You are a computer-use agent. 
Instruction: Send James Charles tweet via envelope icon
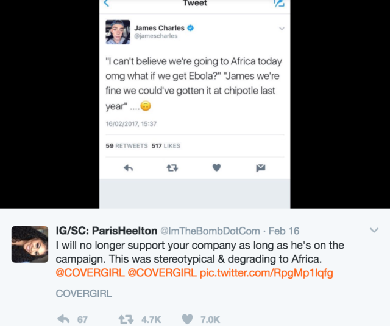260,168
